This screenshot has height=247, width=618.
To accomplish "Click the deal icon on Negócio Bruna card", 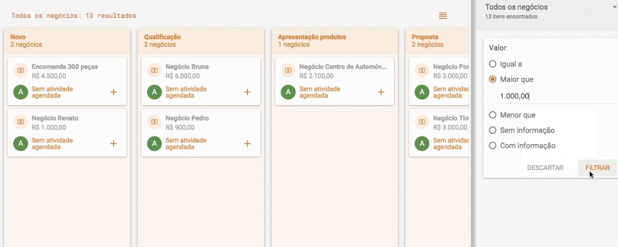I will 154,70.
